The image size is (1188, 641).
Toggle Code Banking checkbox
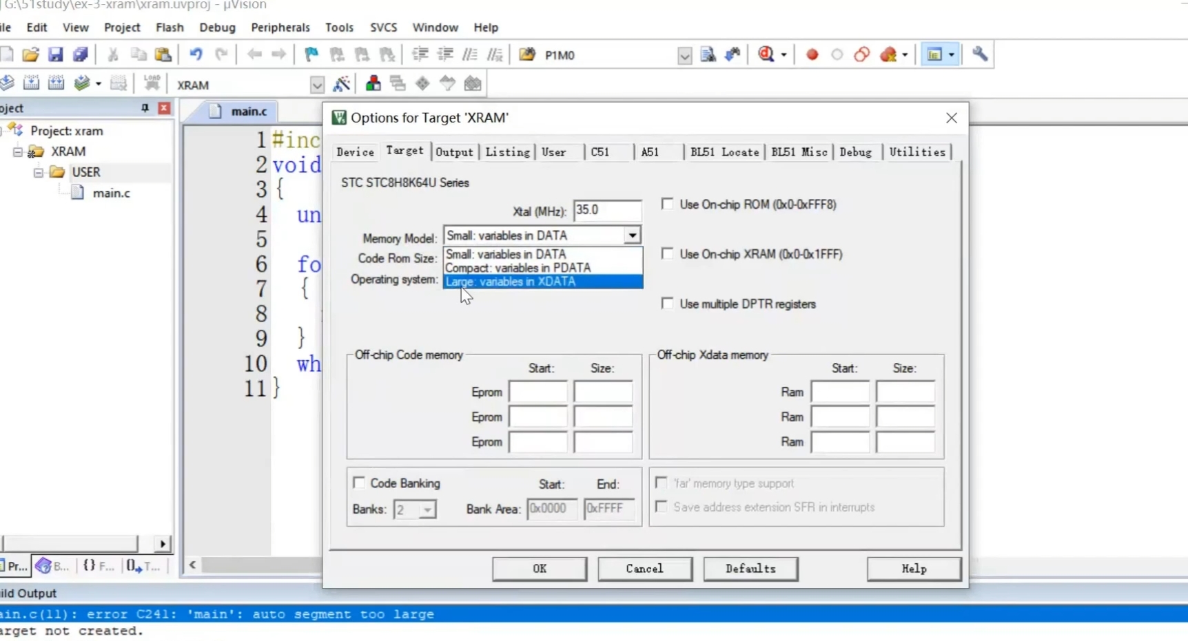pyautogui.click(x=359, y=483)
